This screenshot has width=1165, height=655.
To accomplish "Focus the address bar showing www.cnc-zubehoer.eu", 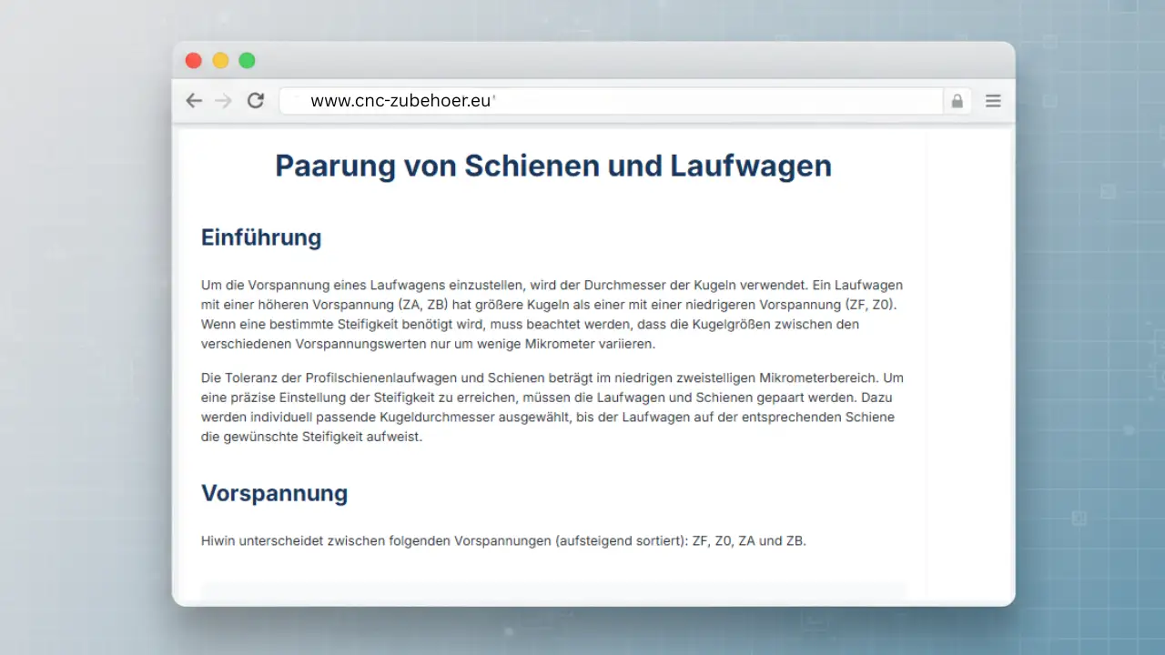I will tap(612, 101).
